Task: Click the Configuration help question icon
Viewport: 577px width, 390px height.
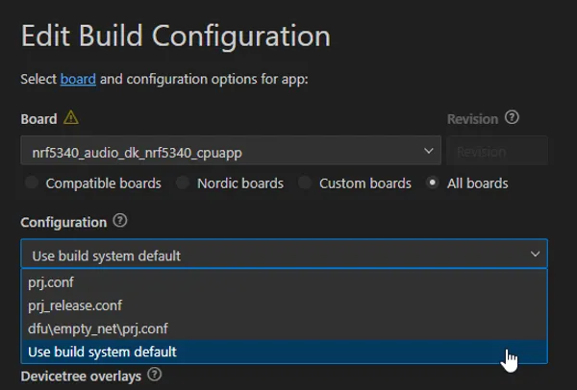Action: (120, 221)
